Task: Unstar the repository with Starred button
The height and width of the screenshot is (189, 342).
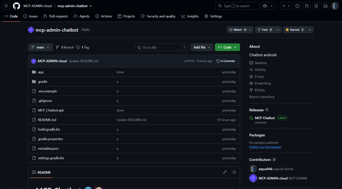Action: click(x=295, y=30)
